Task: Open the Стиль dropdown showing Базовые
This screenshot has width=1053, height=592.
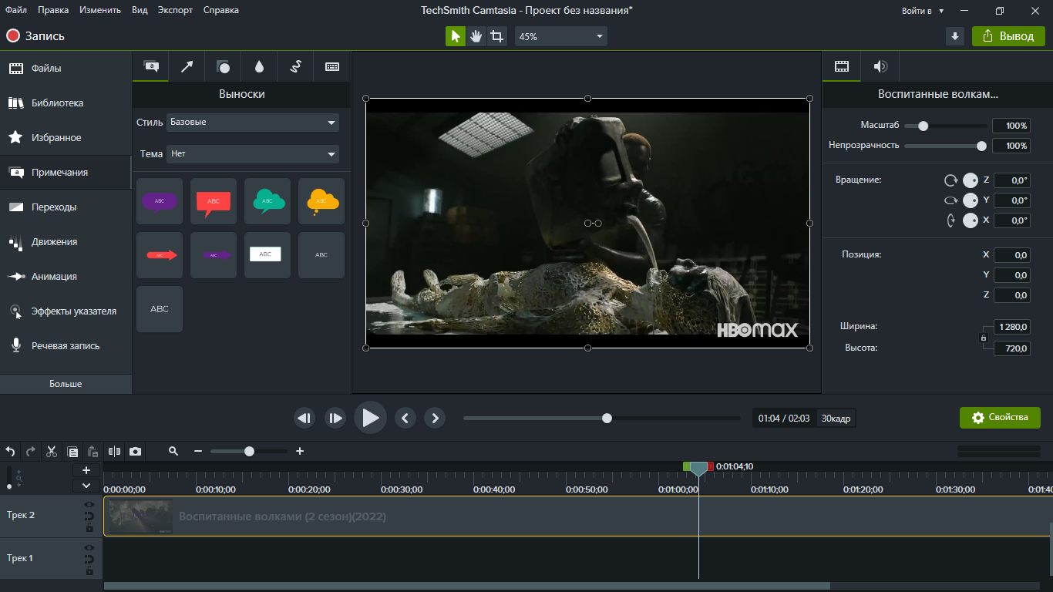Action: pyautogui.click(x=253, y=123)
